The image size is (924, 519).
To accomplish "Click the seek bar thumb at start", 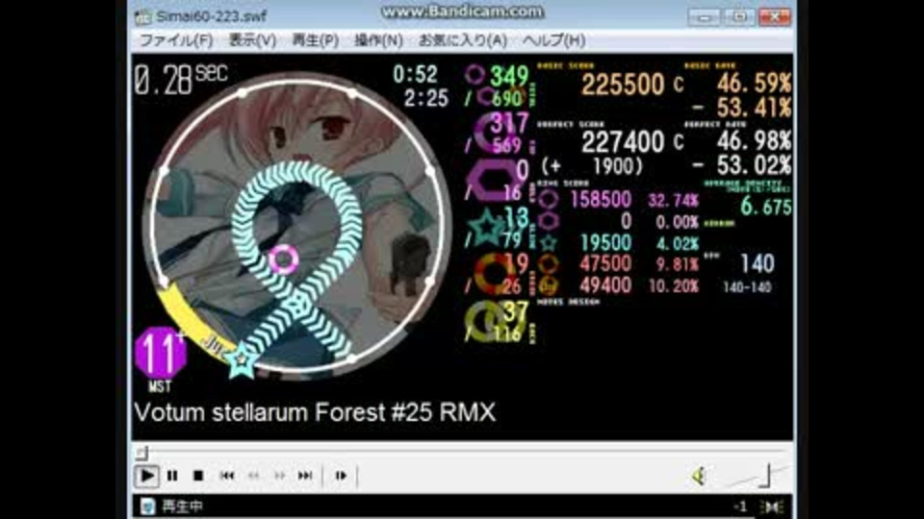I will (142, 453).
